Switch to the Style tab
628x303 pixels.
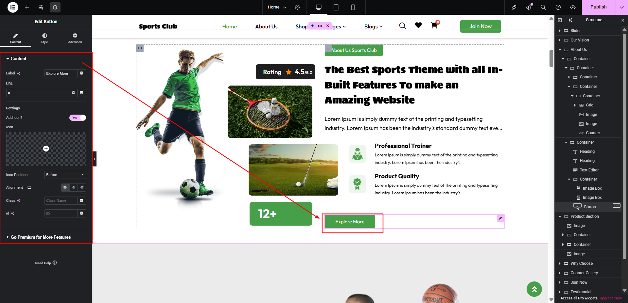click(x=44, y=38)
